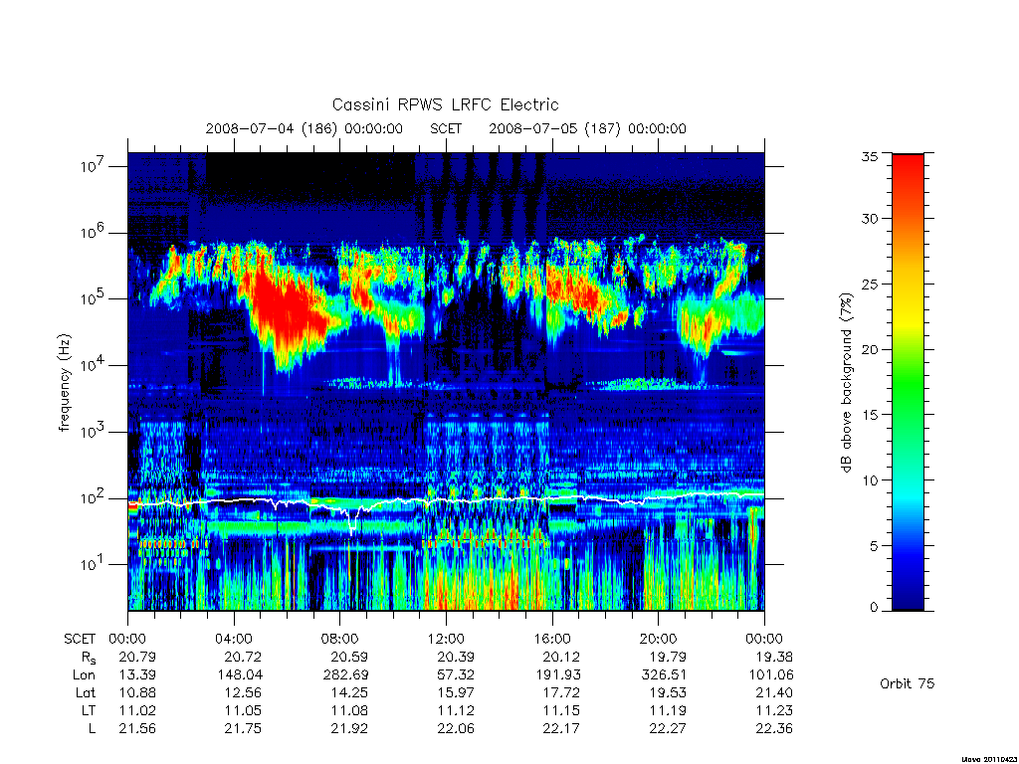Screen dimensions: 1019x764
Task: Click the L value "21.56"
Action: pos(137,729)
